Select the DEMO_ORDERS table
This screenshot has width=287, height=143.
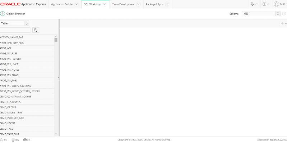(x=27, y=107)
